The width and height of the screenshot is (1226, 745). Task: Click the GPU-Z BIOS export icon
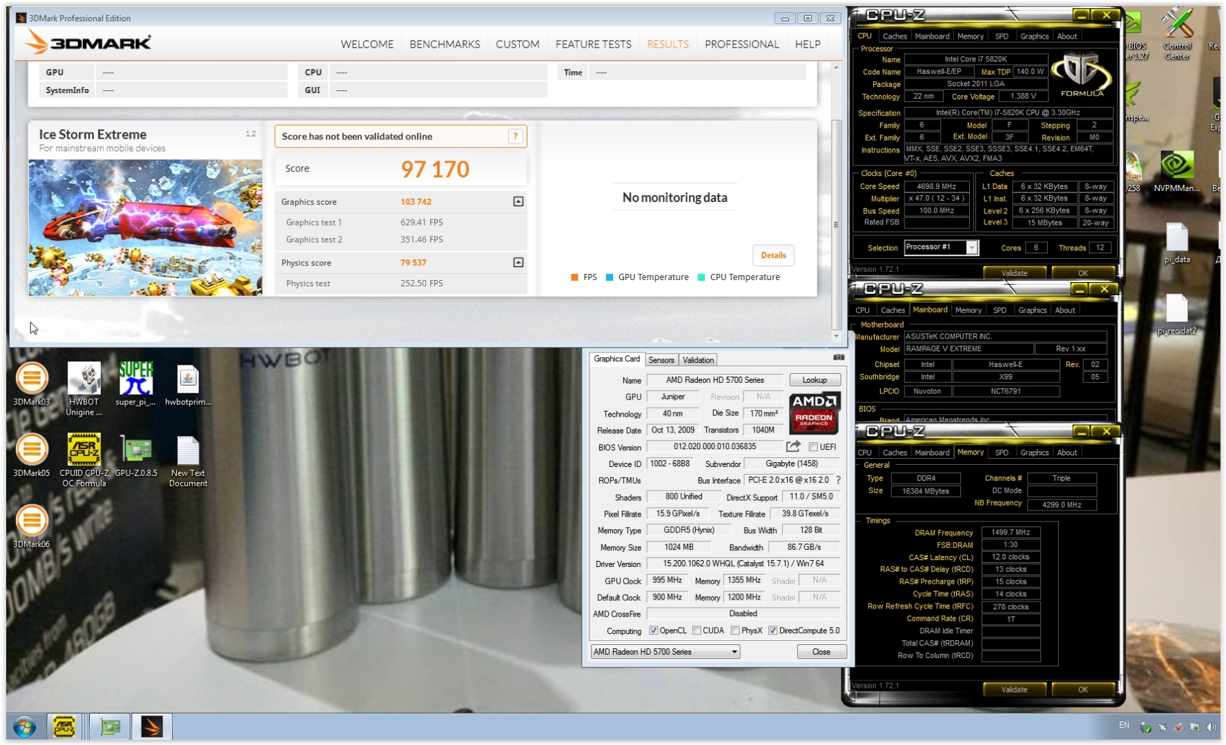(793, 446)
